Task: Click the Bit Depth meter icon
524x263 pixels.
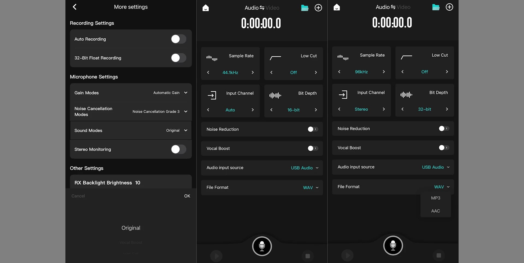Action: (275, 95)
